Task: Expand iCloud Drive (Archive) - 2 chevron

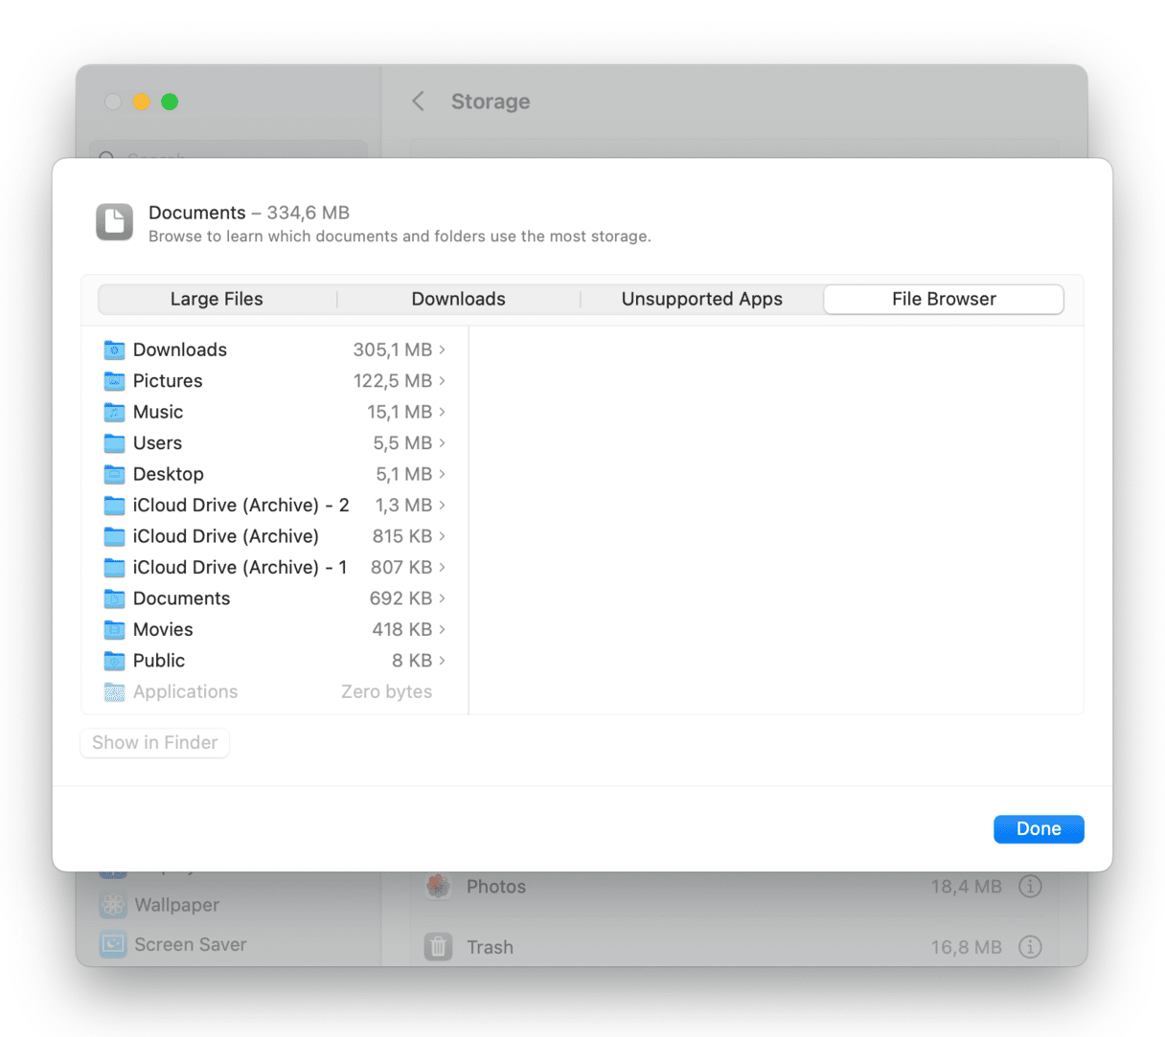Action: [442, 506]
